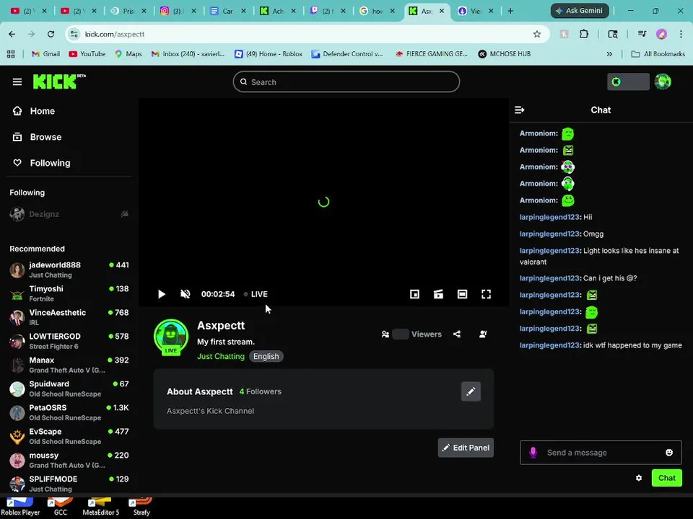Viewport: 693px width, 519px height.
Task: Edit the About Asxpectt section
Action: tap(471, 391)
